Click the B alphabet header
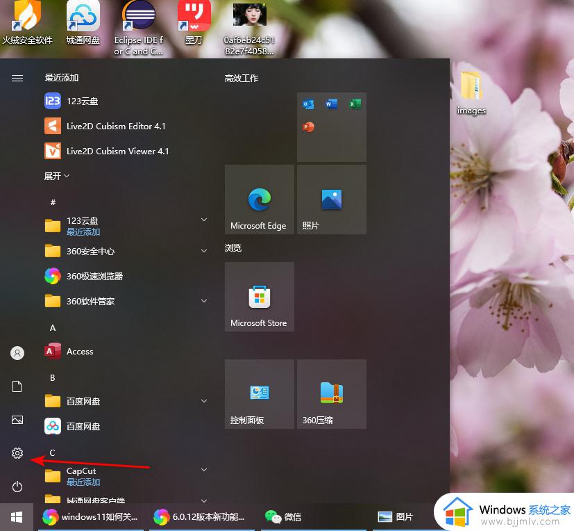The image size is (574, 531). point(53,378)
